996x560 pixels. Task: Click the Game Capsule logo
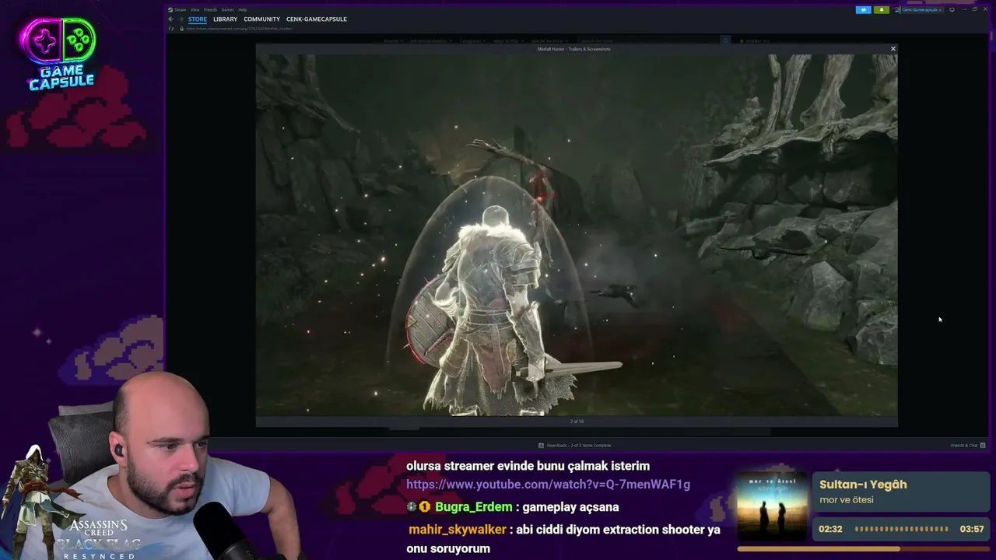coord(61,54)
